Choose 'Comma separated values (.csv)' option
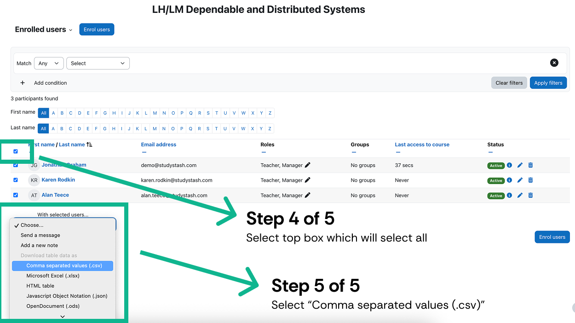This screenshot has width=575, height=323. click(x=63, y=265)
